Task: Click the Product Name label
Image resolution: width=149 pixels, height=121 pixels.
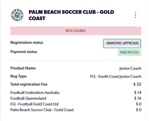Action: pos(23,68)
